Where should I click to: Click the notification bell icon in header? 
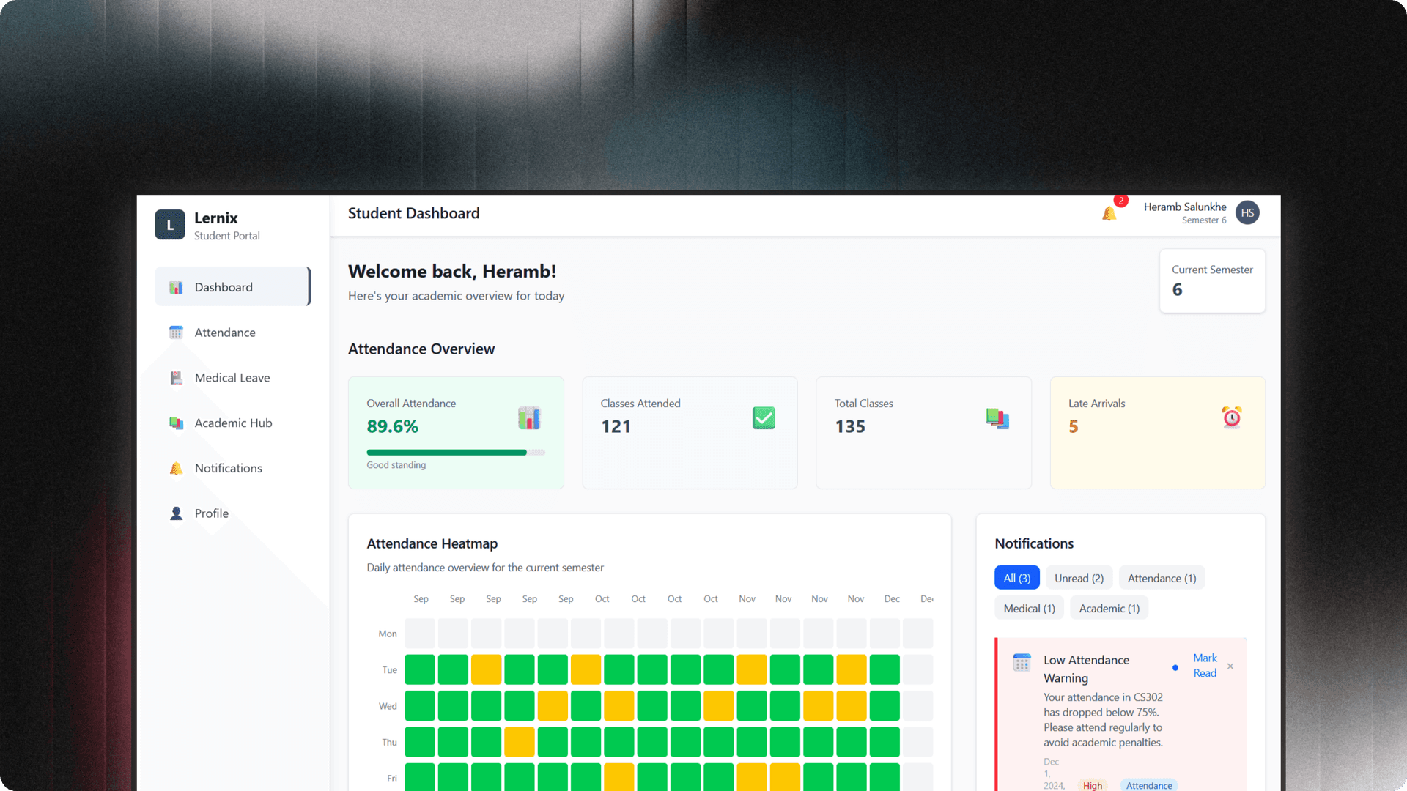point(1109,213)
